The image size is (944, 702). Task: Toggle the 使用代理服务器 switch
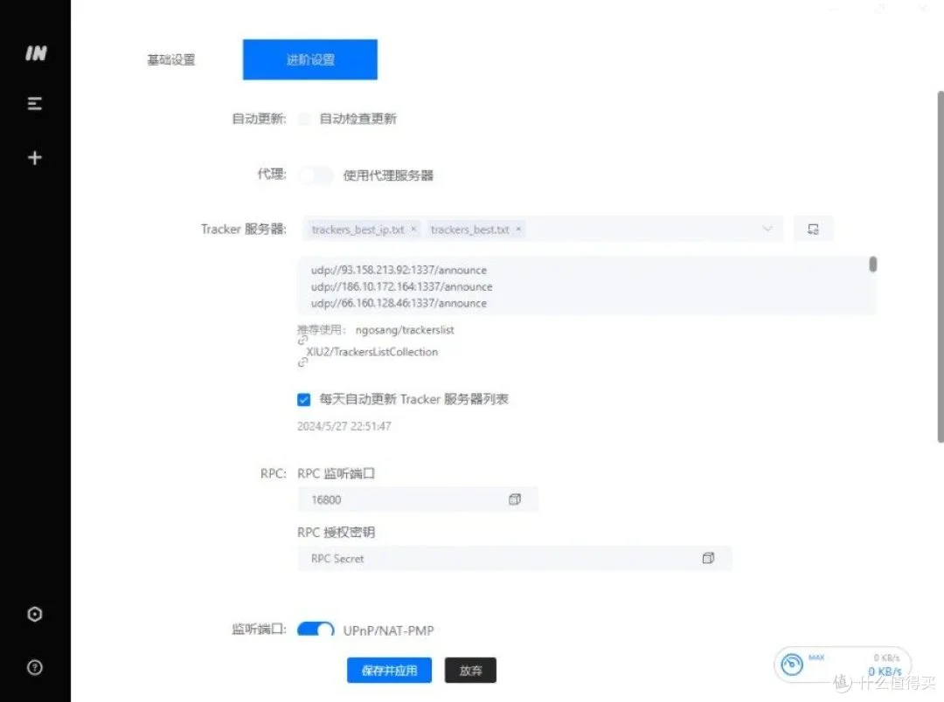click(316, 175)
